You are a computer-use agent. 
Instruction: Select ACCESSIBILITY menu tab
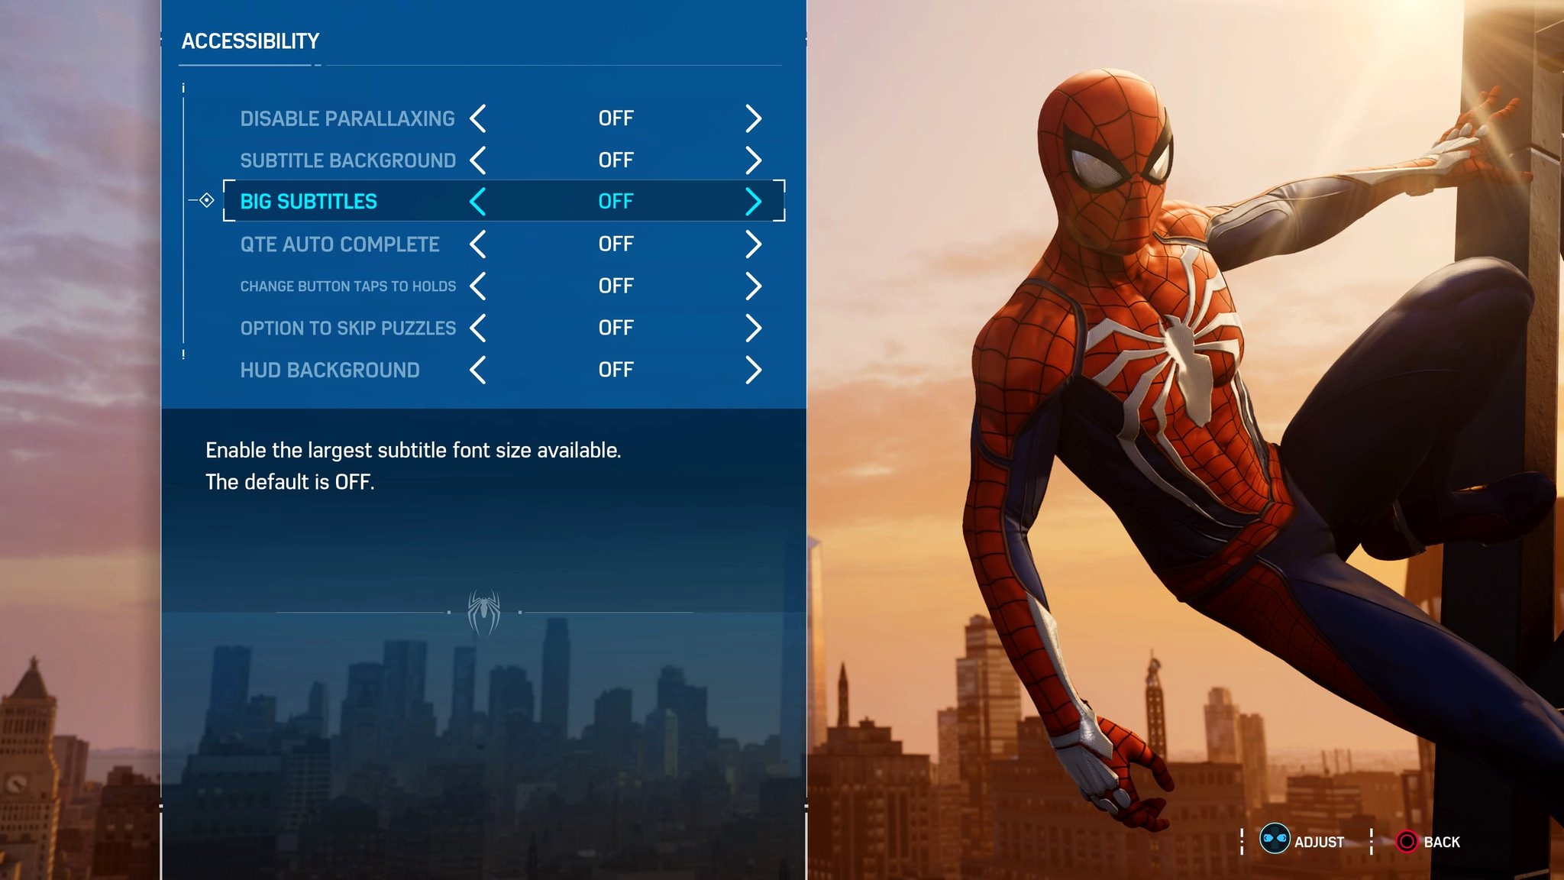coord(253,40)
